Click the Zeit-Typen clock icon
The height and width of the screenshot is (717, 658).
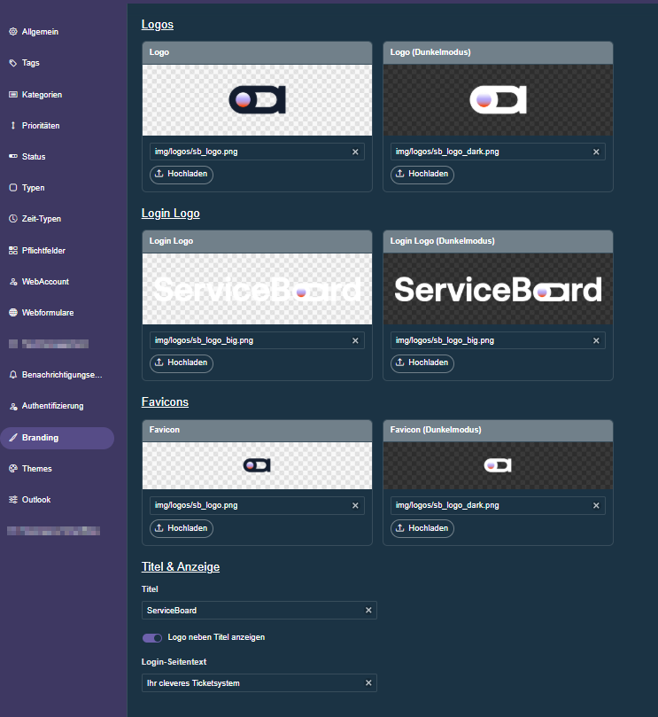tap(13, 219)
